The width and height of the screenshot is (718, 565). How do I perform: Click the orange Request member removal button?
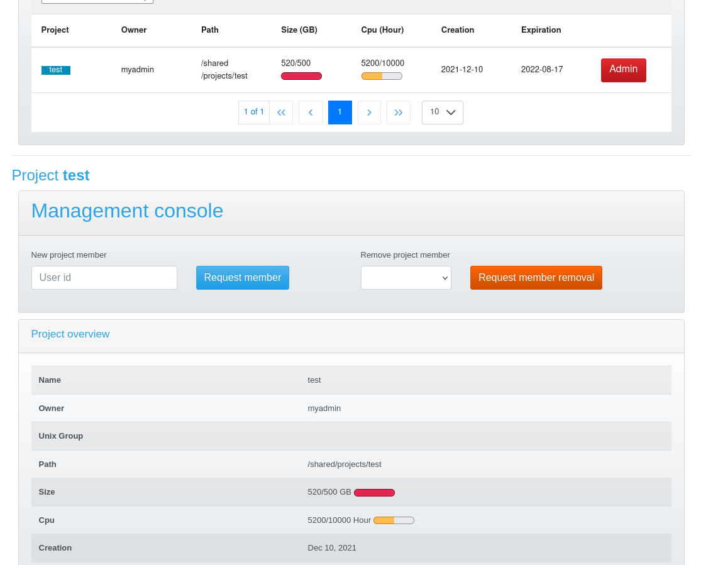(536, 277)
